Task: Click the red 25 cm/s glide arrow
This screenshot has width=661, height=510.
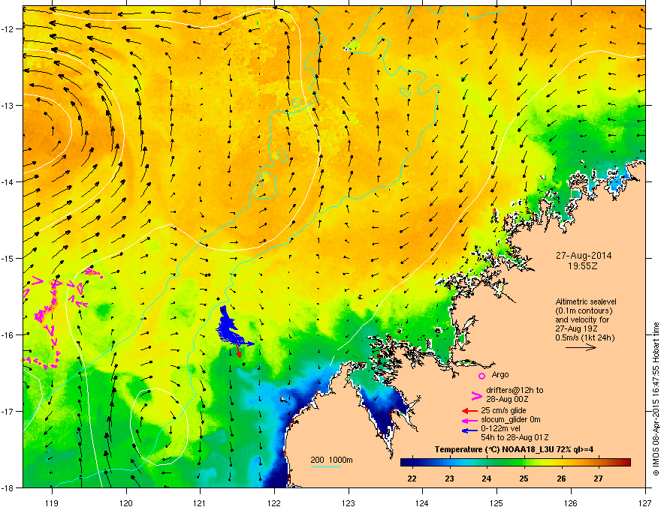Action: pyautogui.click(x=469, y=411)
